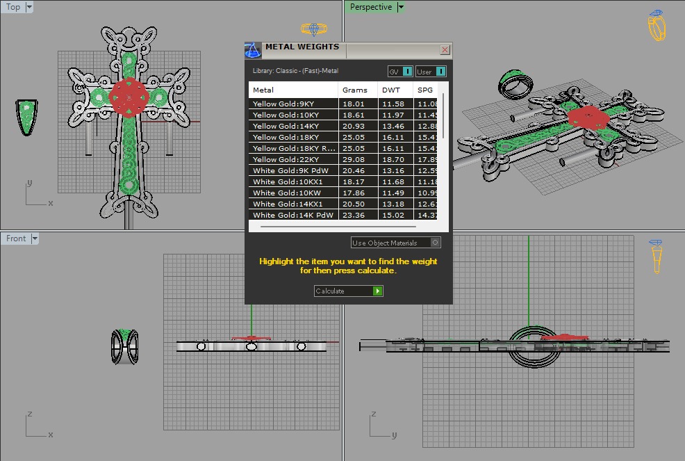Select the White Gold:10KW row
This screenshot has width=685, height=461.
(x=343, y=193)
